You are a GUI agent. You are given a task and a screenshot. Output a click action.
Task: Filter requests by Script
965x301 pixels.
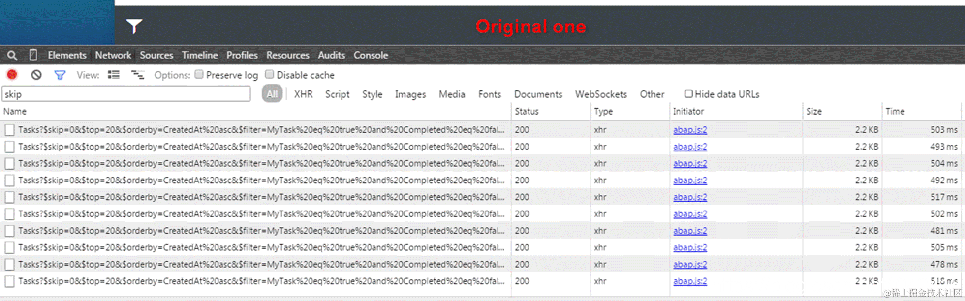pyautogui.click(x=337, y=94)
